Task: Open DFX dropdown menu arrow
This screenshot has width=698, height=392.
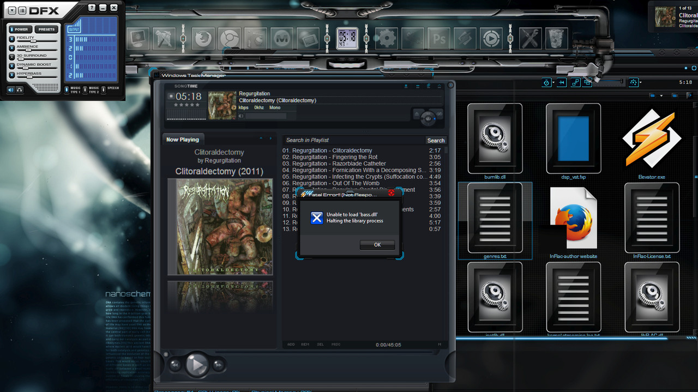Action: click(11, 10)
